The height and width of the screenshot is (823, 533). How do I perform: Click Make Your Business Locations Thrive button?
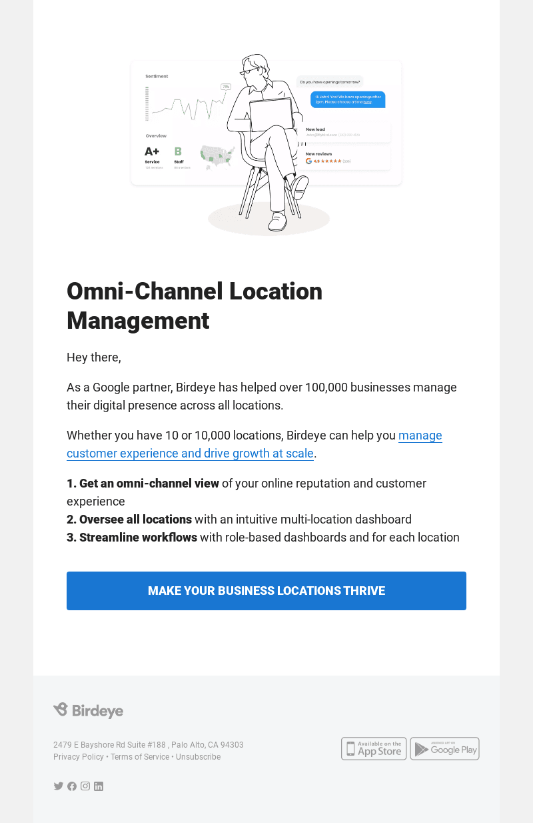(266, 591)
